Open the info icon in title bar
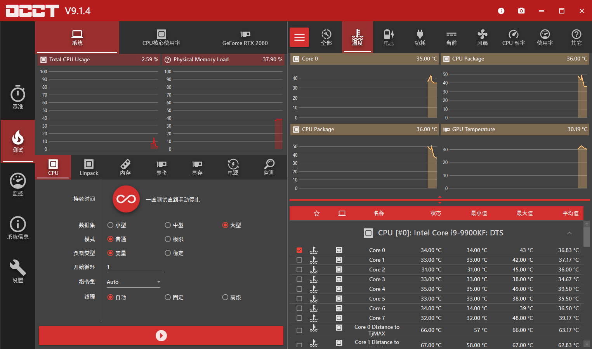Screen dimensions: 592x349 tap(501, 11)
